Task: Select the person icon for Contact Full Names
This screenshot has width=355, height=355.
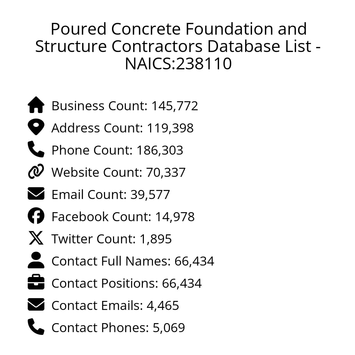Action: point(36,260)
